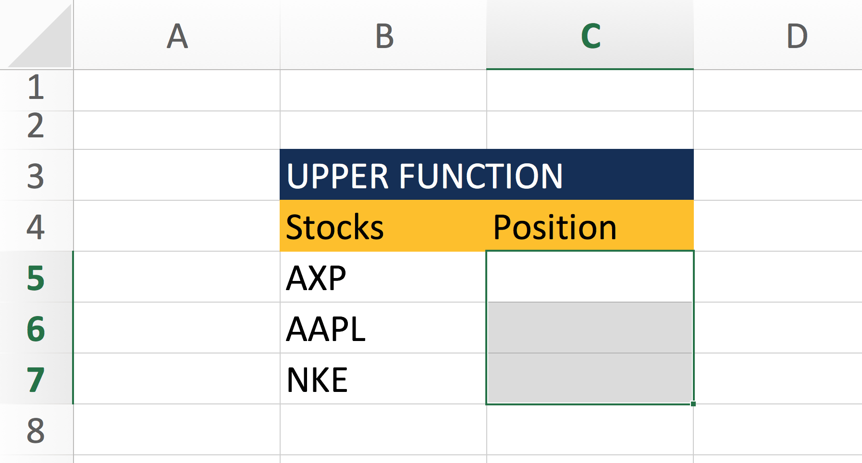Select row 4 header
Image resolution: width=862 pixels, height=463 pixels.
[37, 226]
